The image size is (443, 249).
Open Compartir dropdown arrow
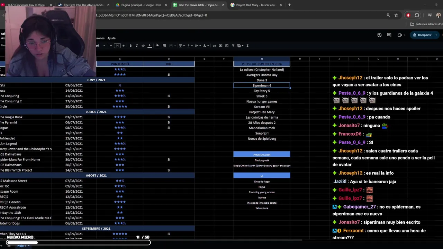coord(436,35)
